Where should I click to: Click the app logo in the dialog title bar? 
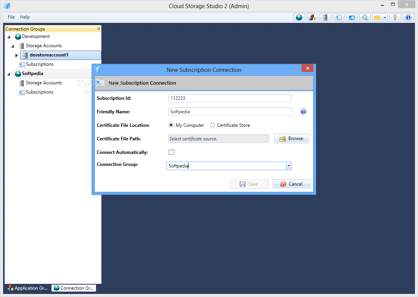pyautogui.click(x=99, y=70)
